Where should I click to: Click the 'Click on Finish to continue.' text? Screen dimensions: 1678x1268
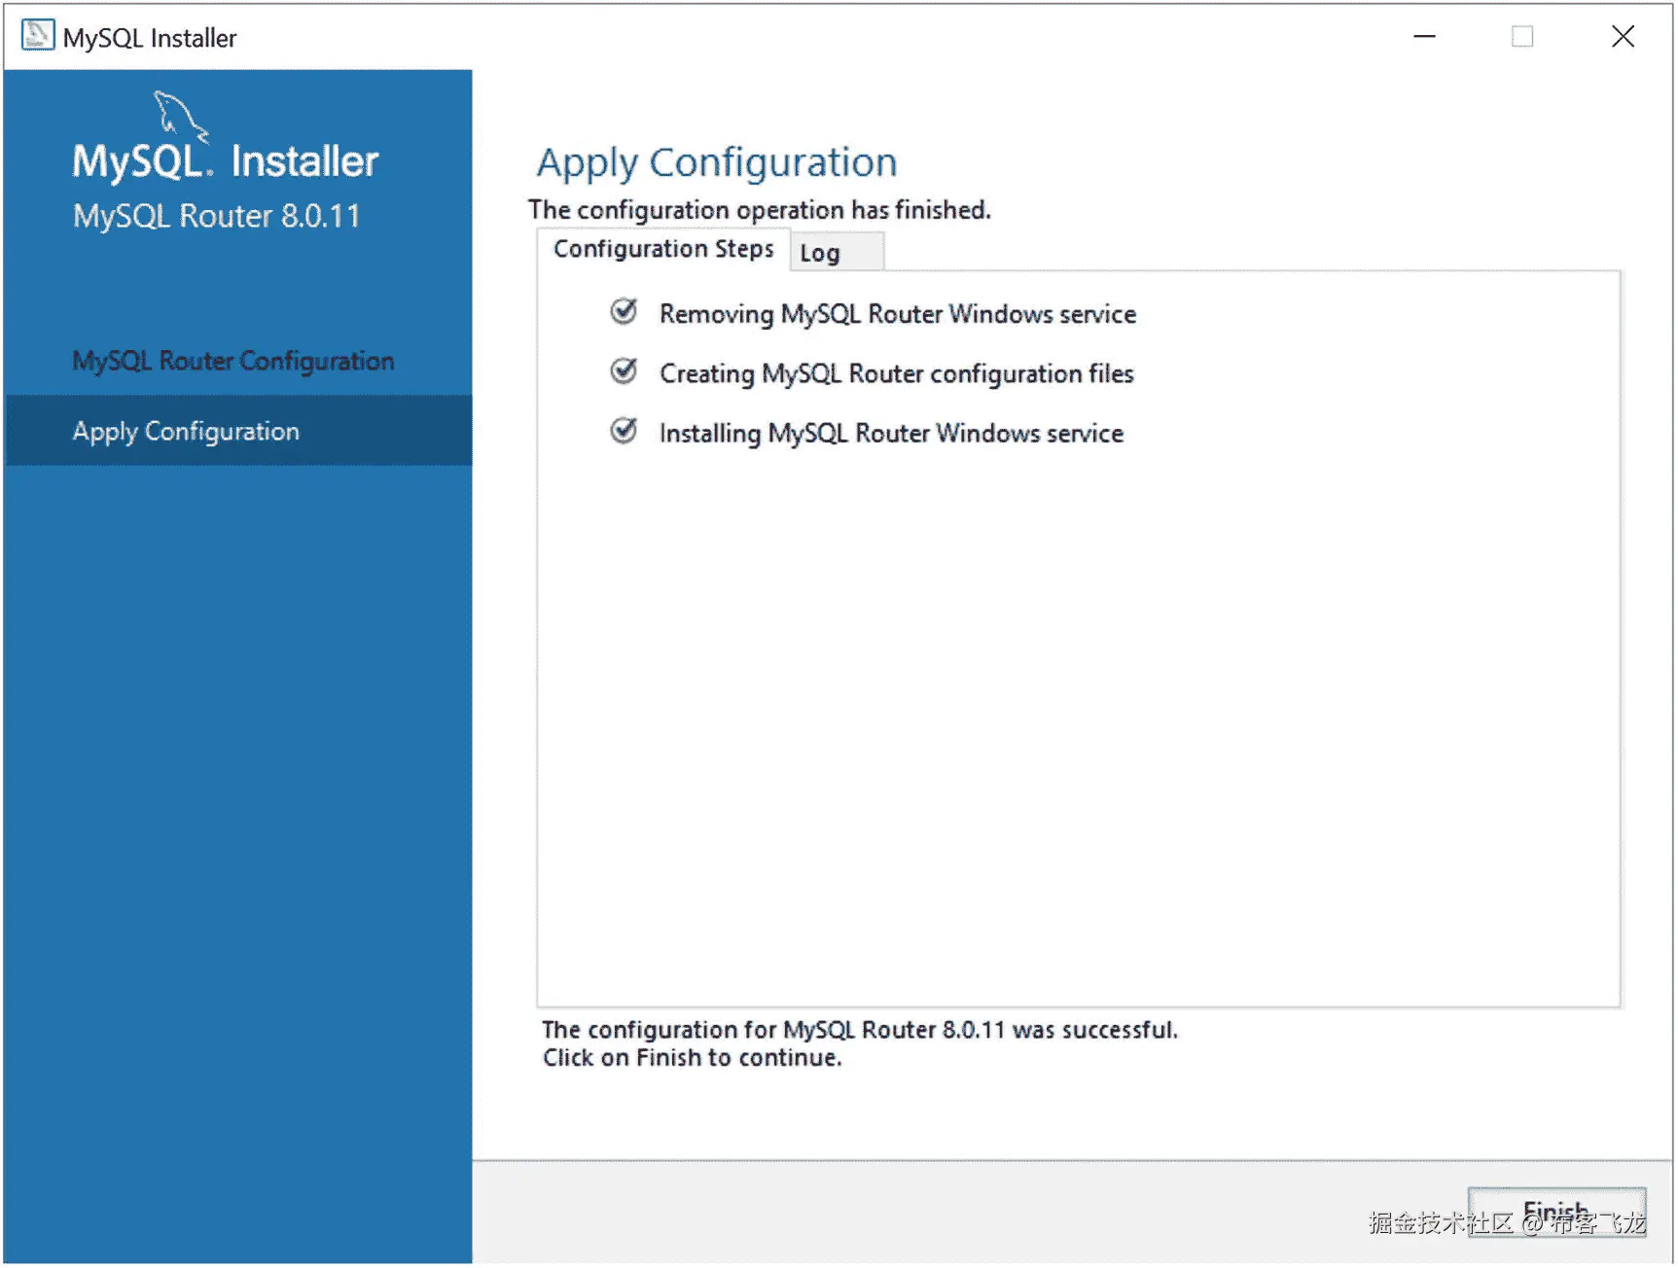(x=693, y=1058)
